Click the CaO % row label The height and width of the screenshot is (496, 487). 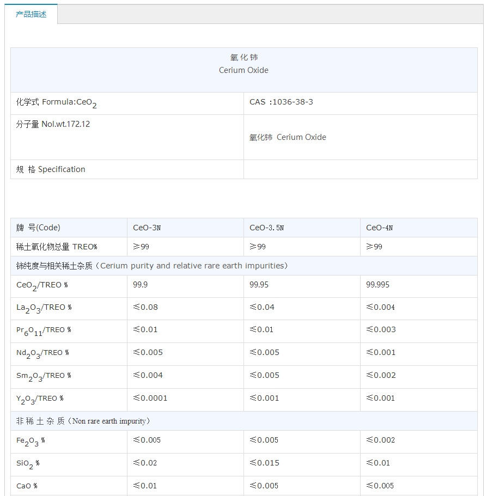point(27,486)
